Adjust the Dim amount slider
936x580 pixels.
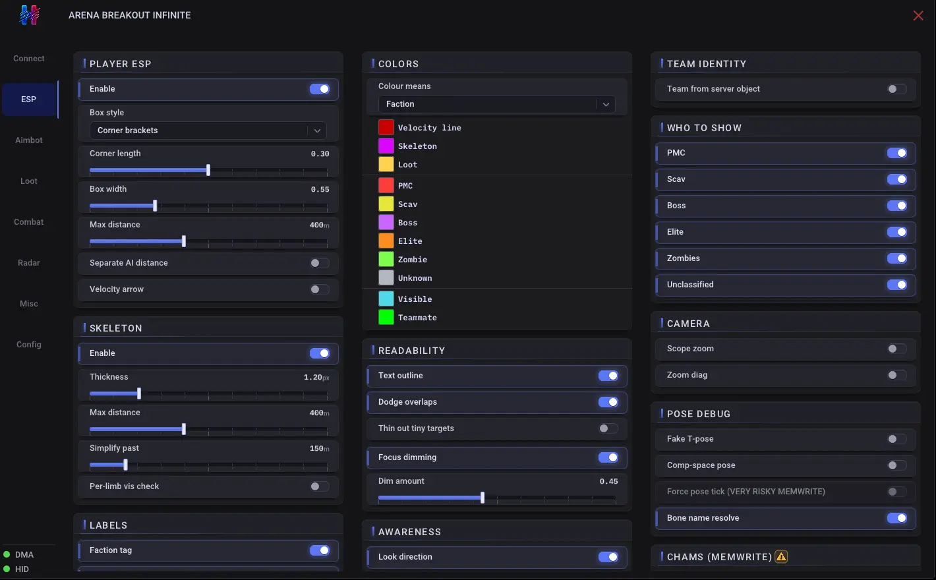point(497,498)
